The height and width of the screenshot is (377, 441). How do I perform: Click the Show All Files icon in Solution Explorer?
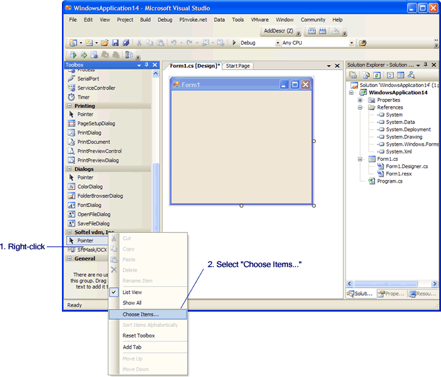click(x=366, y=75)
